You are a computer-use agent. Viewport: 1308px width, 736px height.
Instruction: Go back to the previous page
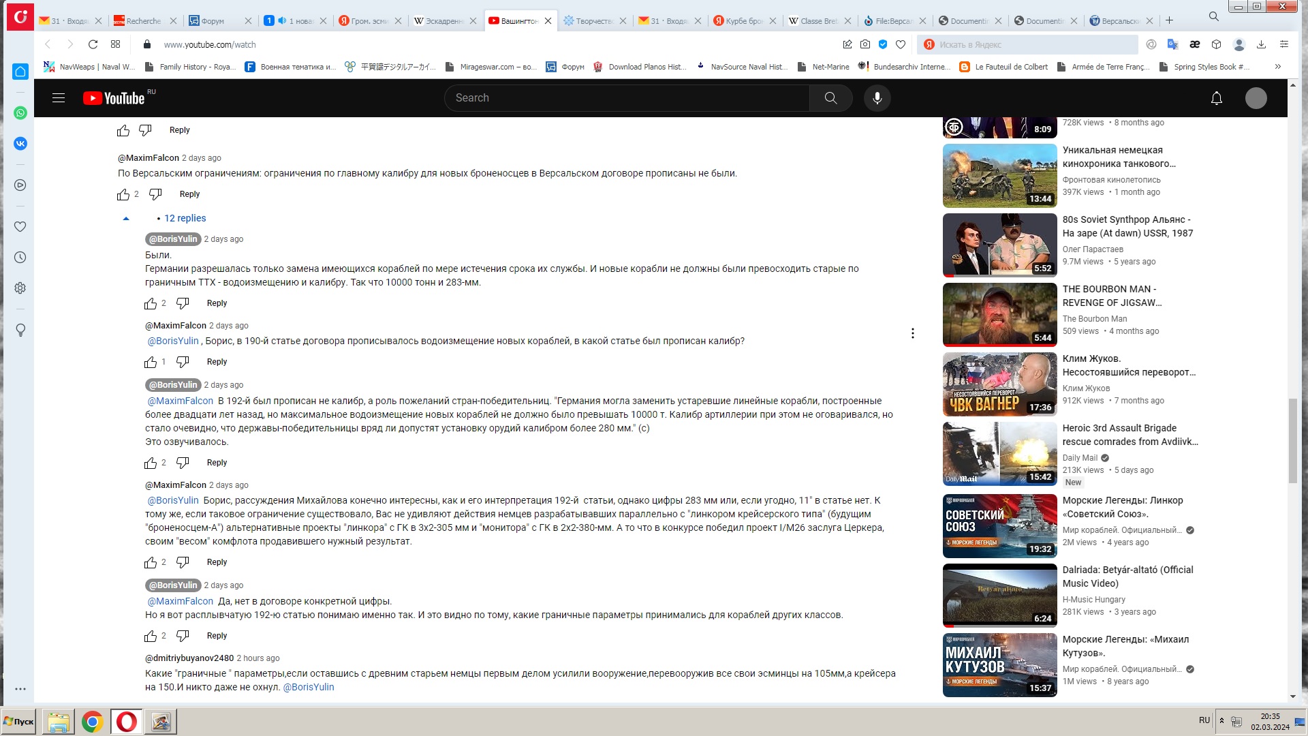[x=48, y=44]
